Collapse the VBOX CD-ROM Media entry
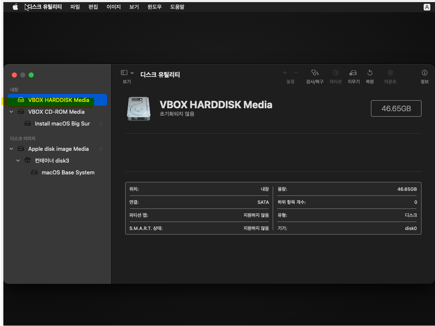The image size is (435, 326). (x=11, y=112)
